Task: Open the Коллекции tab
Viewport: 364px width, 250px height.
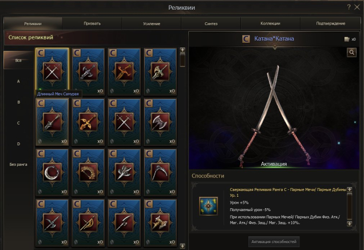Action: (270, 23)
